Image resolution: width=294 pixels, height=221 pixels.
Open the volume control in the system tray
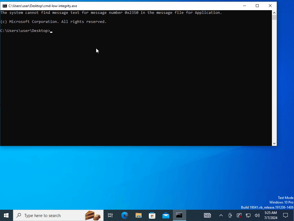click(x=257, y=215)
